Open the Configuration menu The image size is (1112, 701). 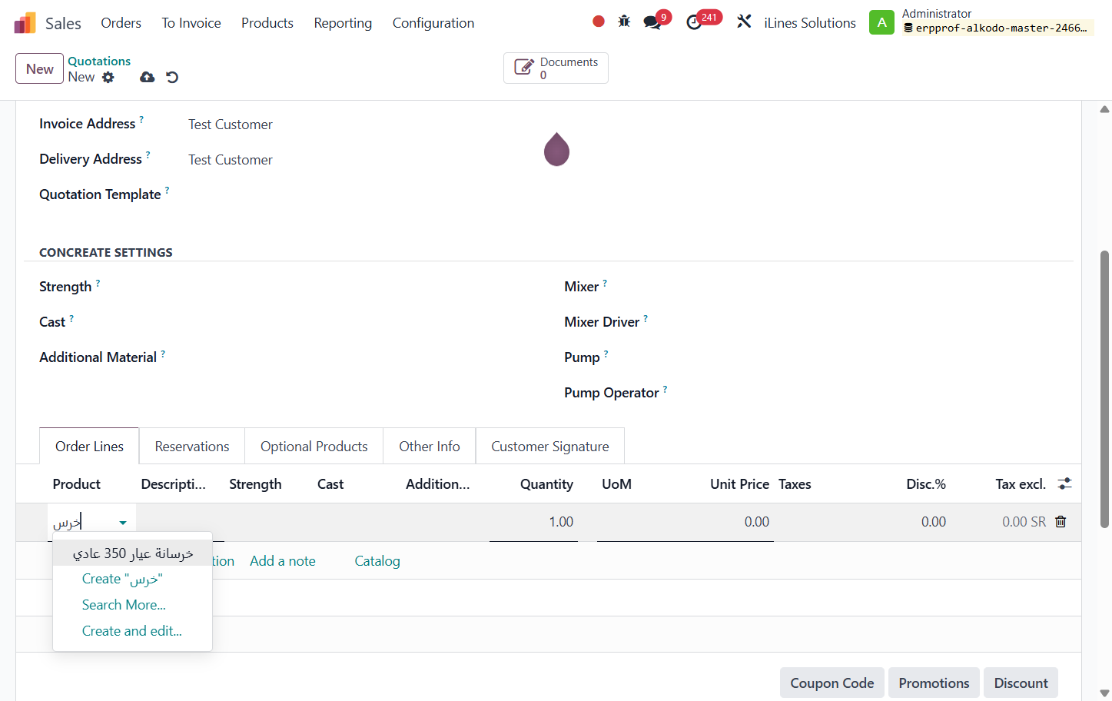pos(433,23)
